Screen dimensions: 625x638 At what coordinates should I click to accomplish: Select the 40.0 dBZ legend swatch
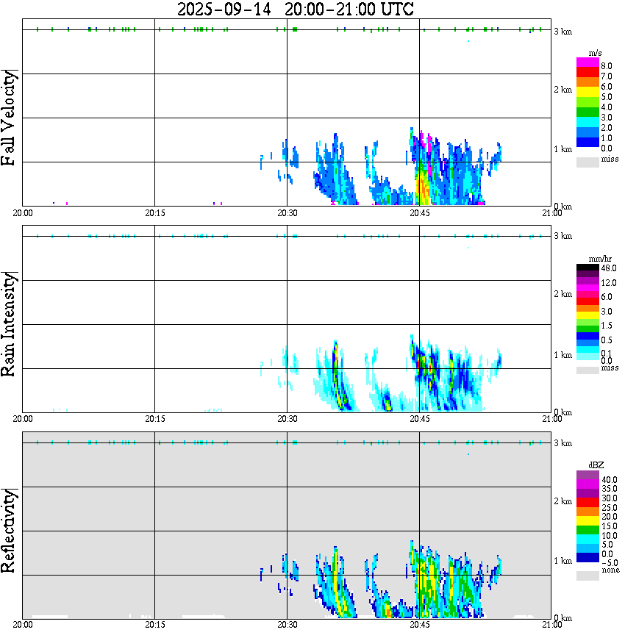click(x=587, y=476)
